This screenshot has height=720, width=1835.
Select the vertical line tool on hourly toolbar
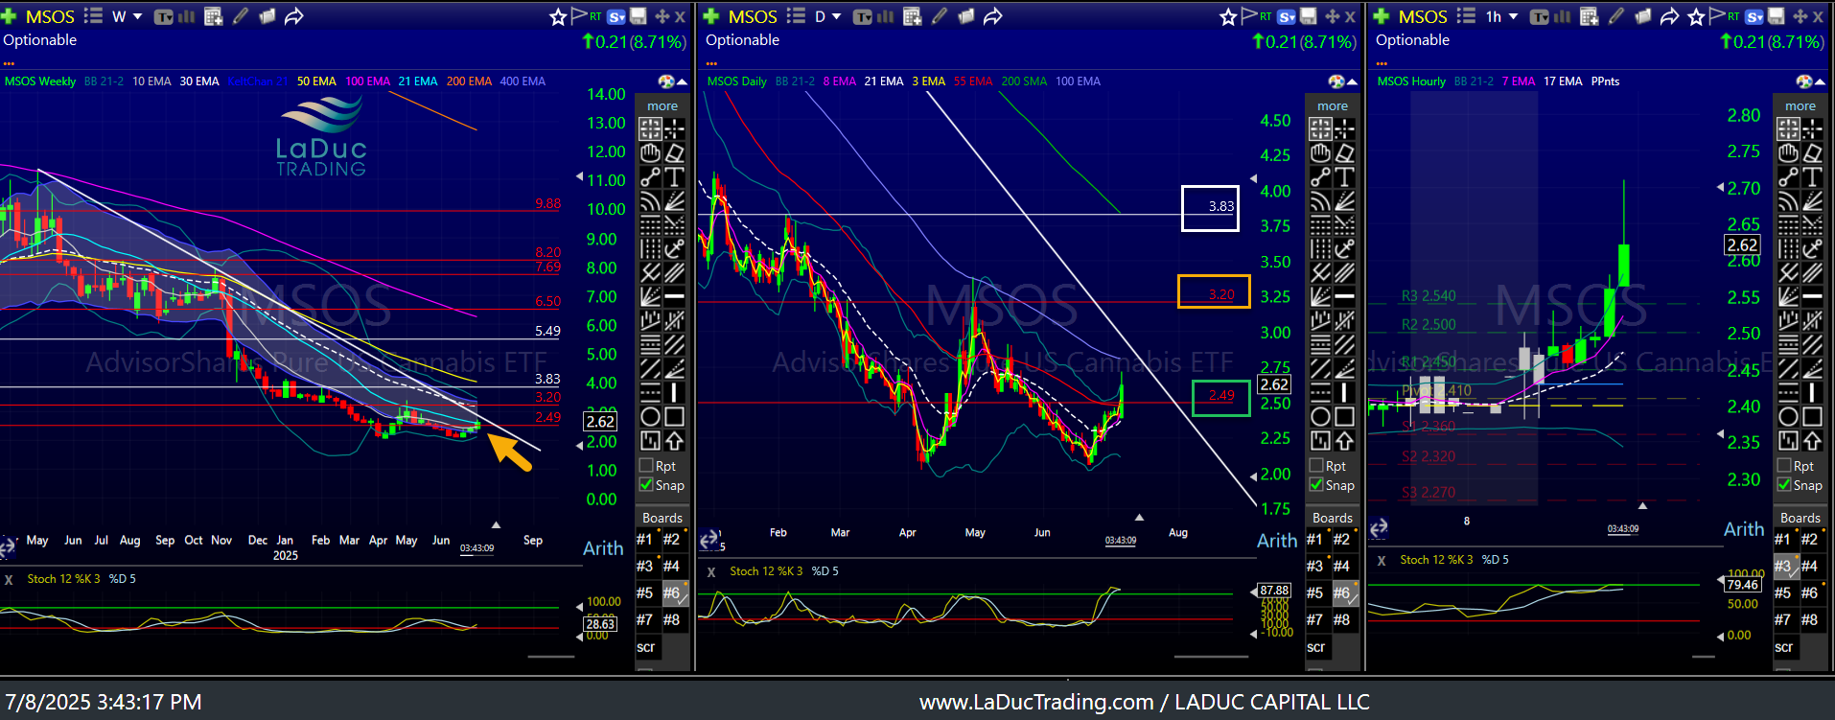[1812, 392]
